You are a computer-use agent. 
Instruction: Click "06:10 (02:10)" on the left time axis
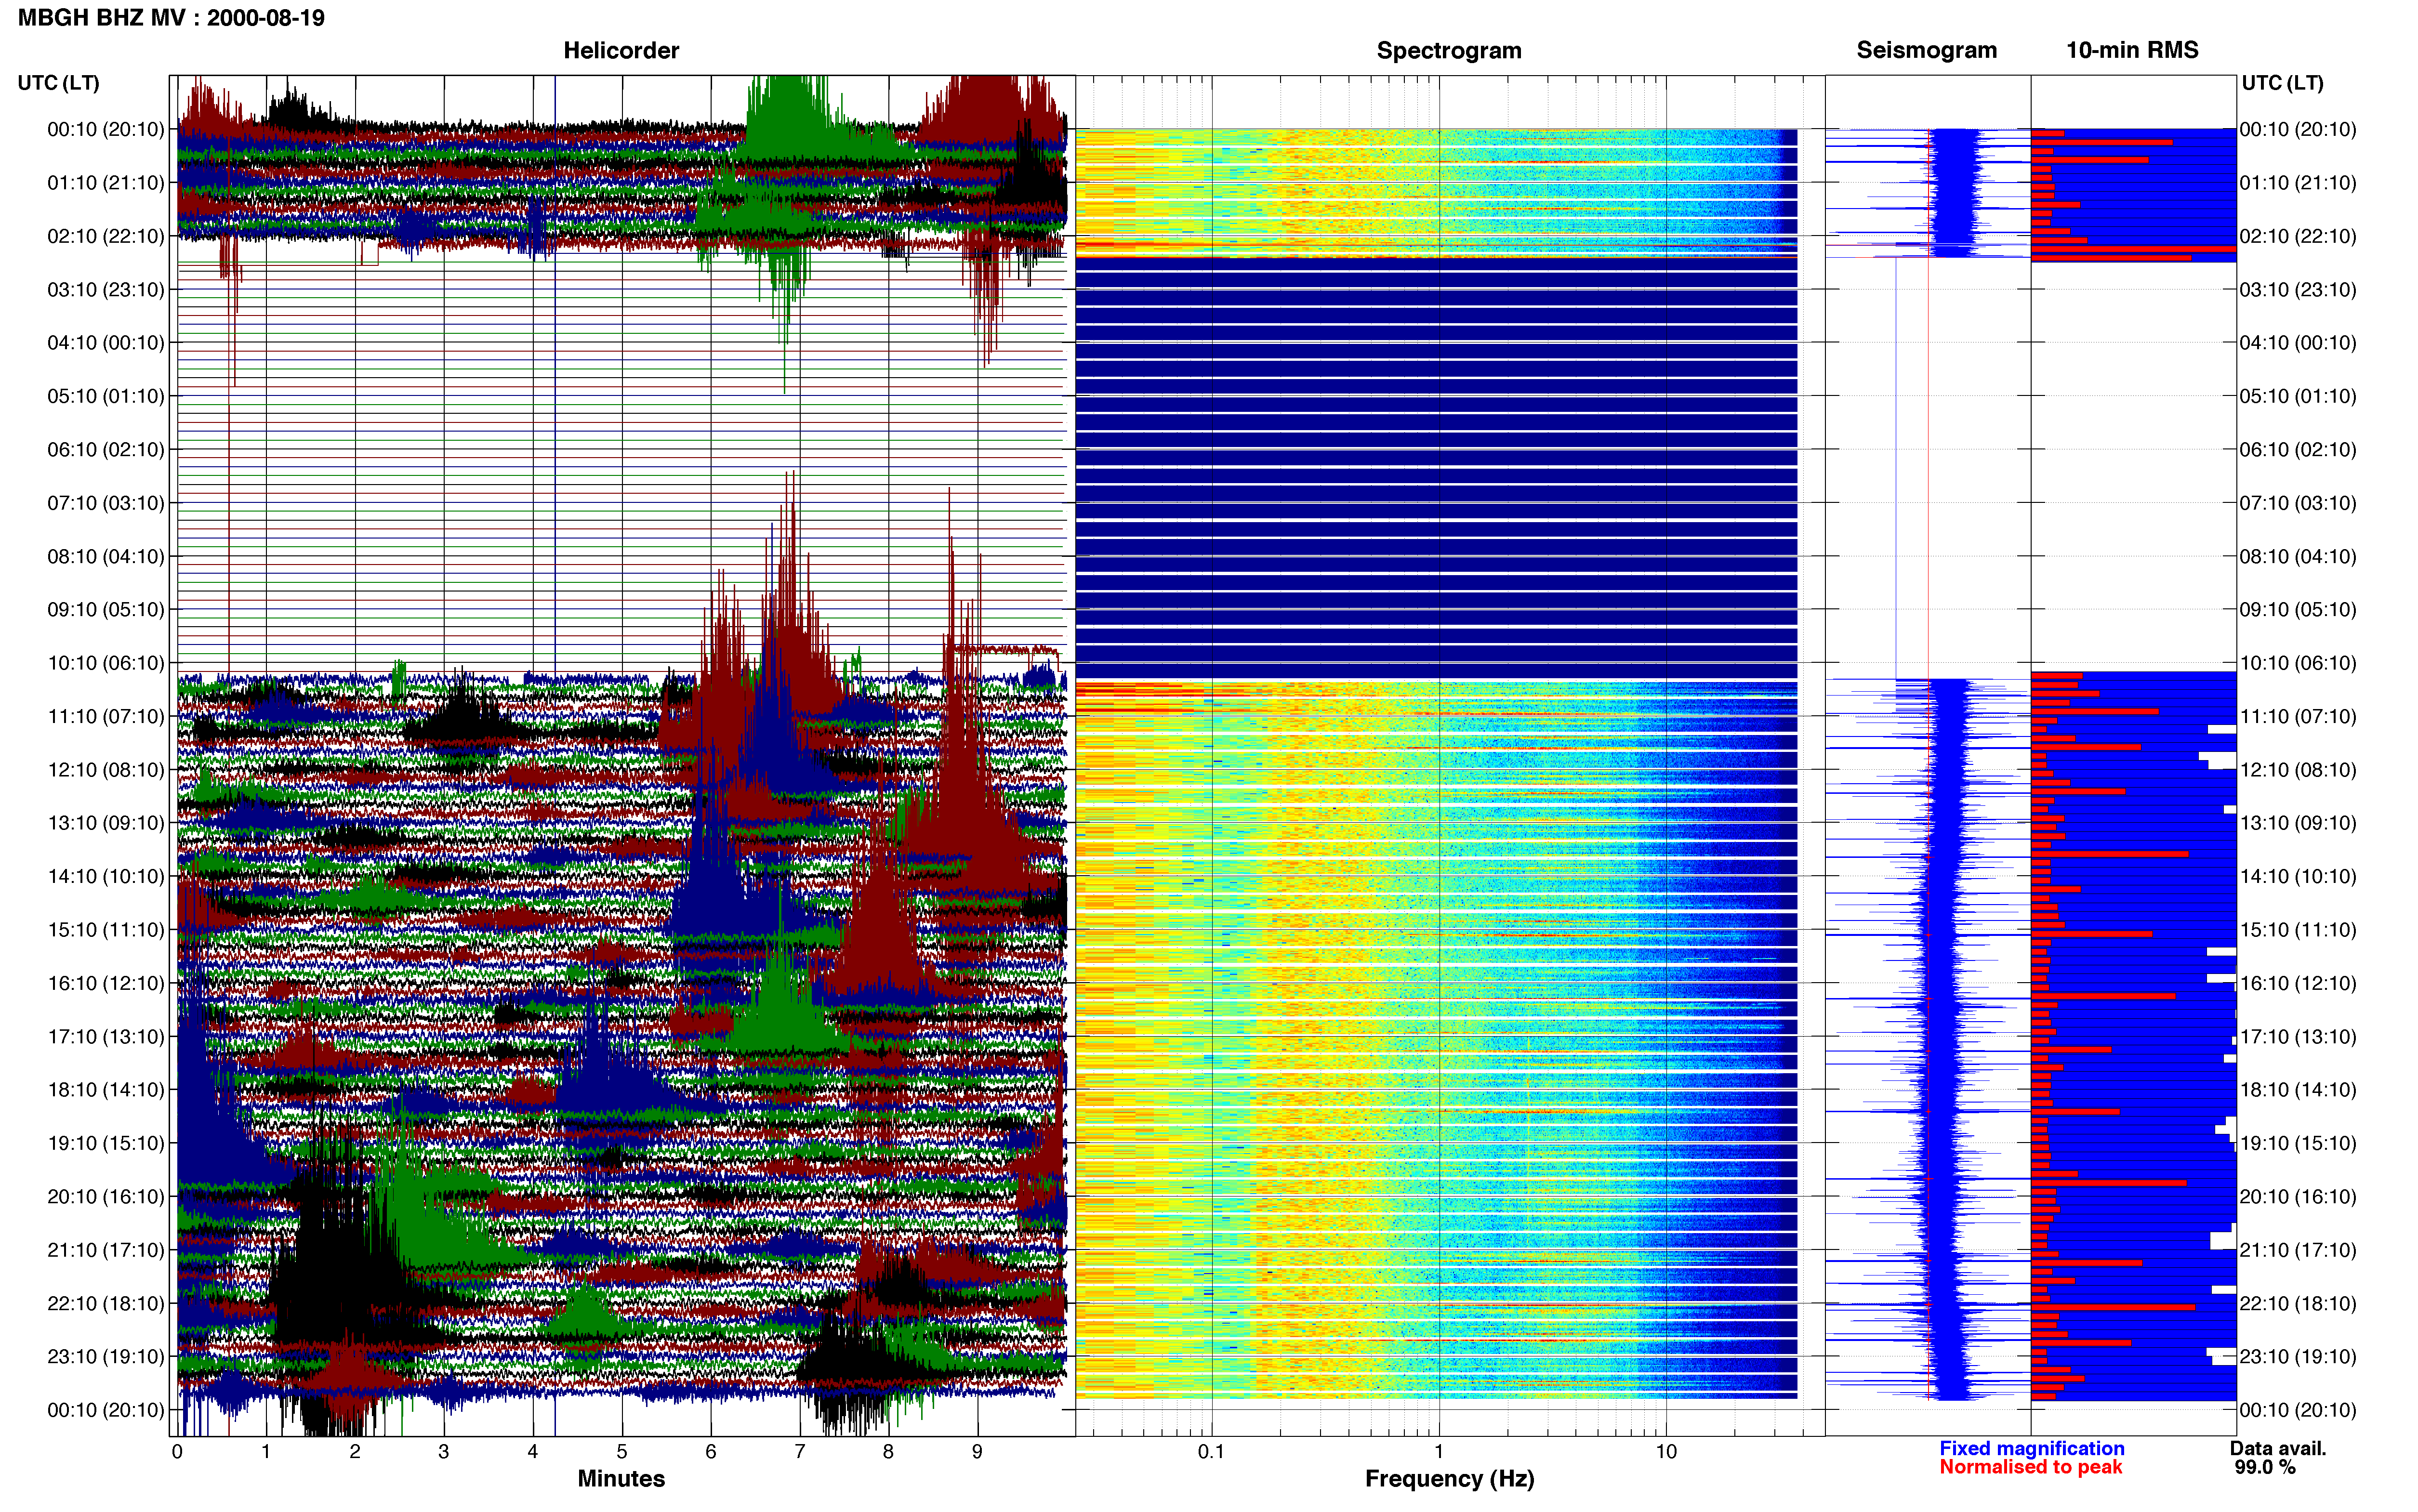click(x=106, y=450)
